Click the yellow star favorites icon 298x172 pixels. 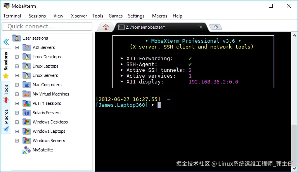pyautogui.click(x=6, y=76)
